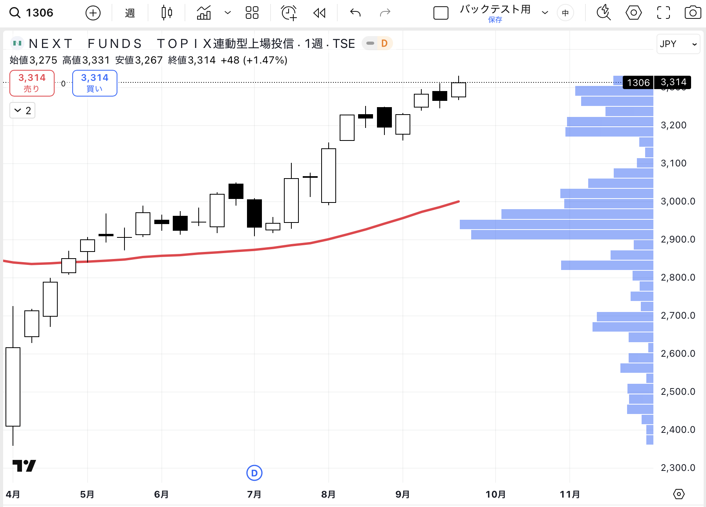Open symbol search for 1306
This screenshot has width=706, height=507.
point(31,13)
